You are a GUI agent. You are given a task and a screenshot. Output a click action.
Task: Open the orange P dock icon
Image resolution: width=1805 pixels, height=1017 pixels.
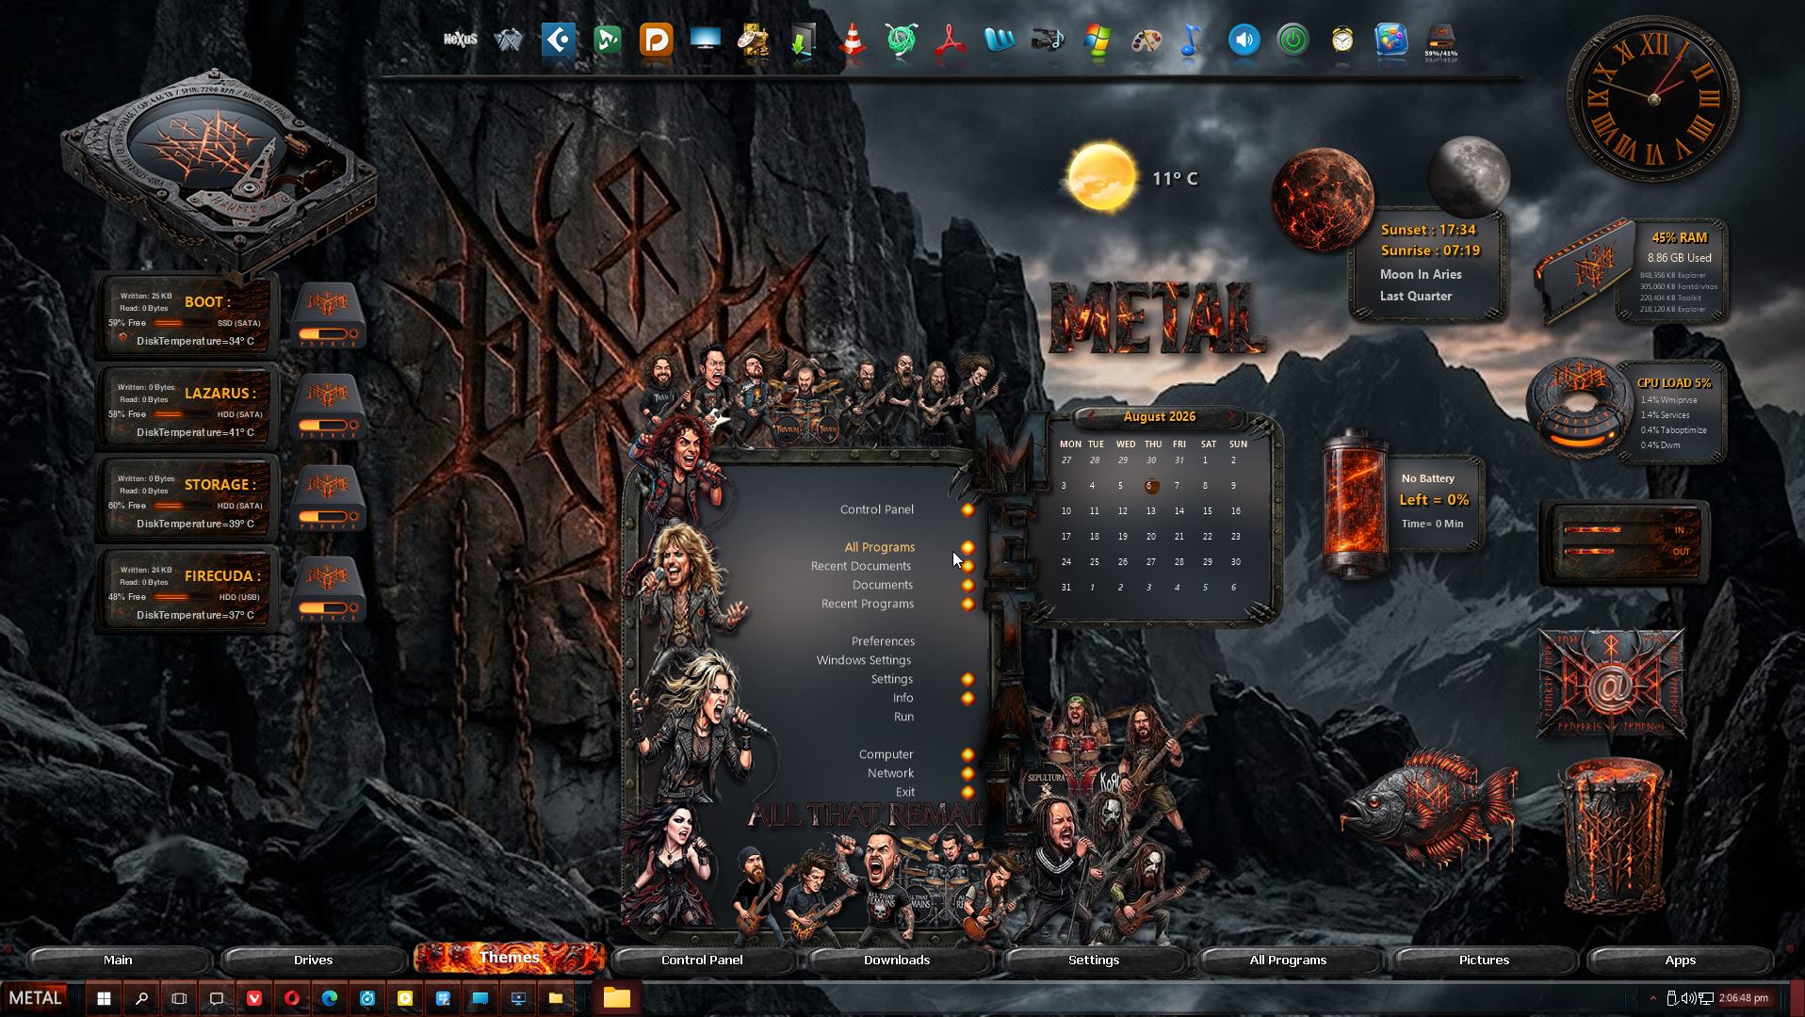(x=657, y=40)
